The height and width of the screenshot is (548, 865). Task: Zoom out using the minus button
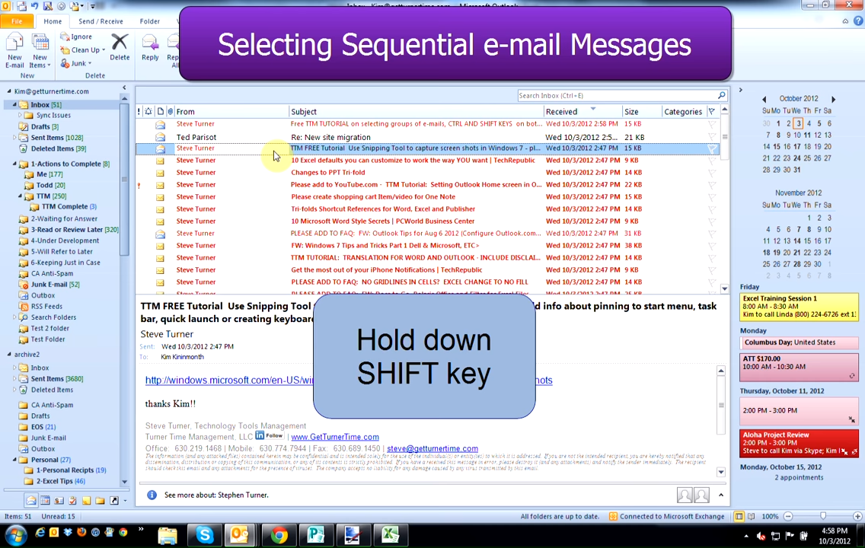[x=788, y=517]
